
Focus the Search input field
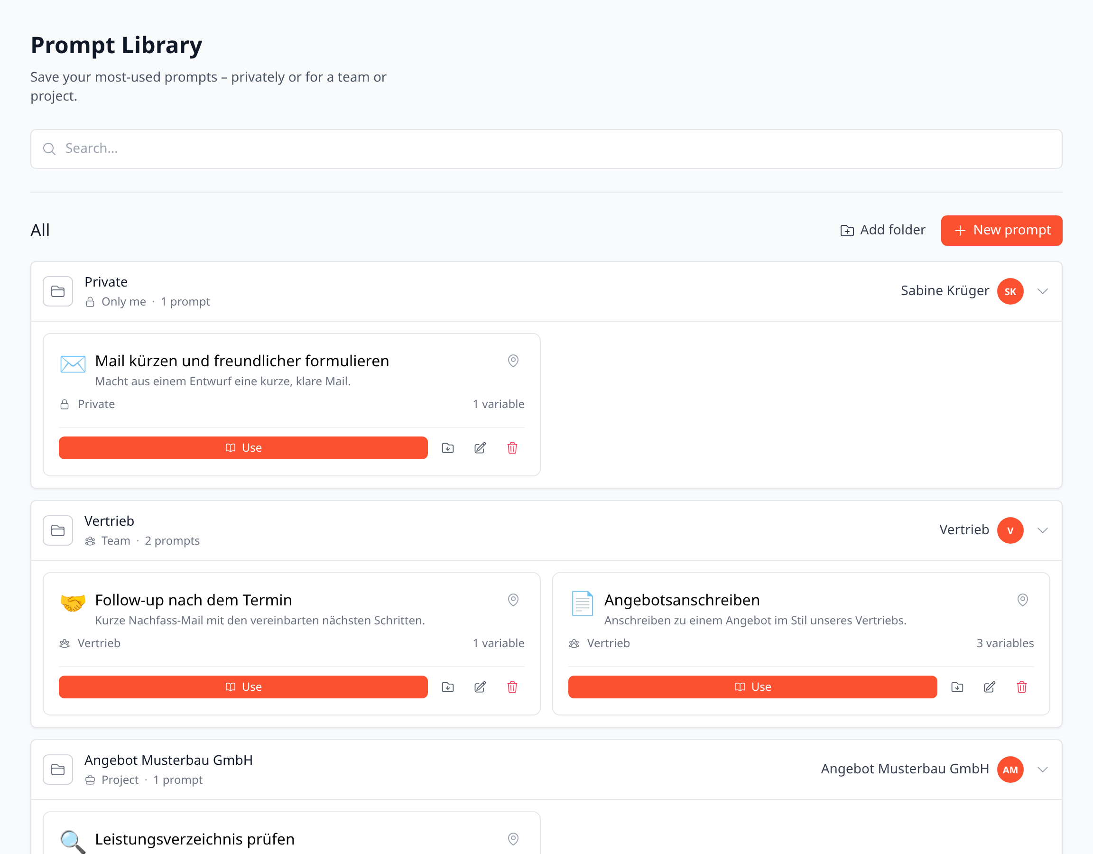[546, 149]
